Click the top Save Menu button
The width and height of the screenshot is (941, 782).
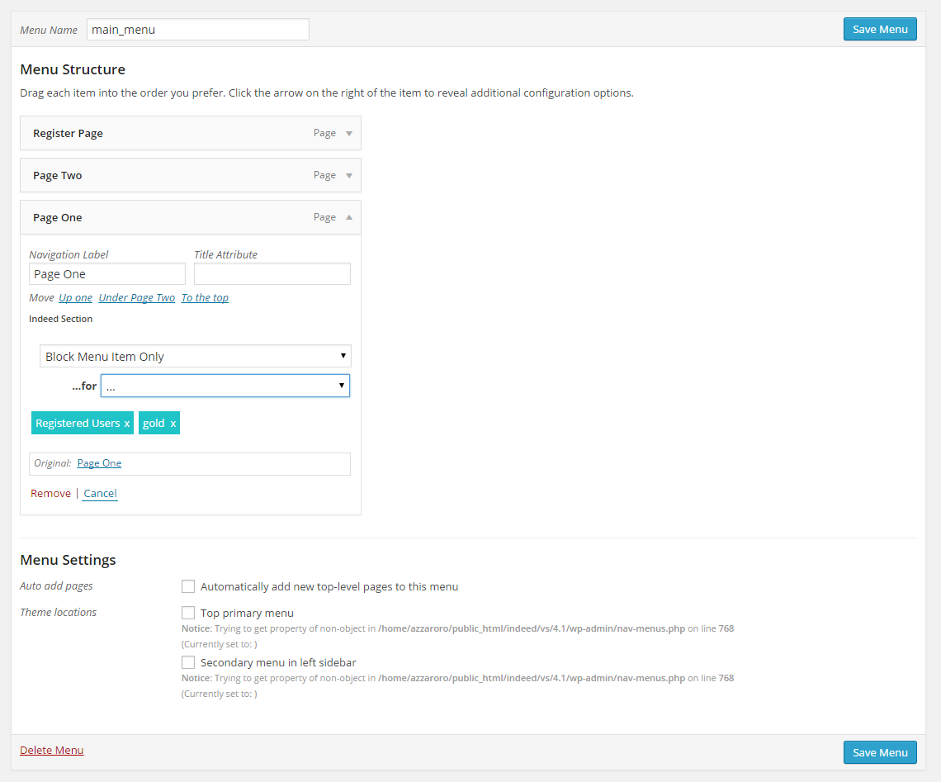point(880,29)
